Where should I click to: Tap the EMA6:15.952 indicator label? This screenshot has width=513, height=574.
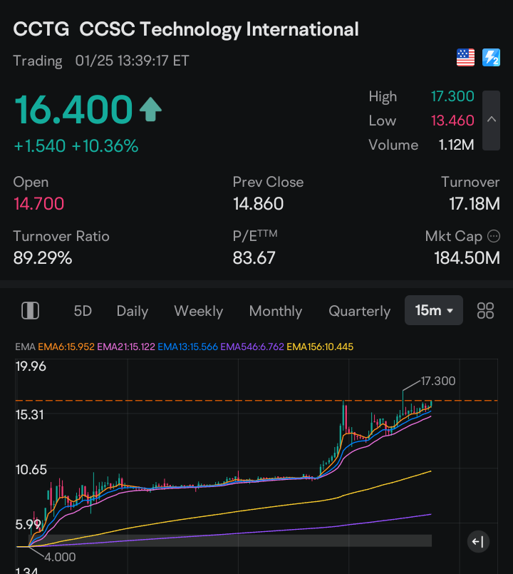[x=66, y=347]
